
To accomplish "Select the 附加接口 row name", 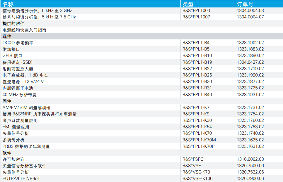I will click(11, 49).
